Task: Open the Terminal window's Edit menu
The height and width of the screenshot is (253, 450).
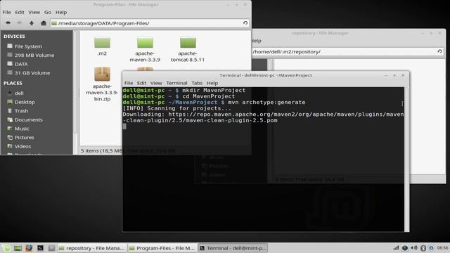Action: click(x=141, y=83)
